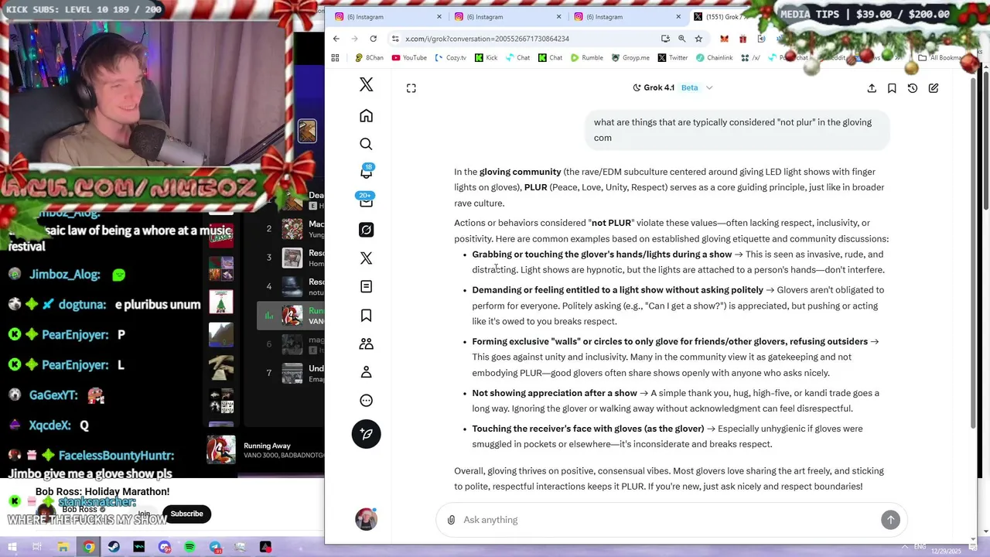Open File Explorer from the taskbar

[x=63, y=547]
